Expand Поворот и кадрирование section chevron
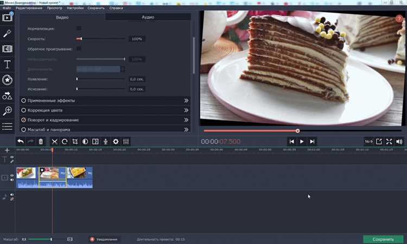Viewport: 407px width, 244px height. [186, 120]
